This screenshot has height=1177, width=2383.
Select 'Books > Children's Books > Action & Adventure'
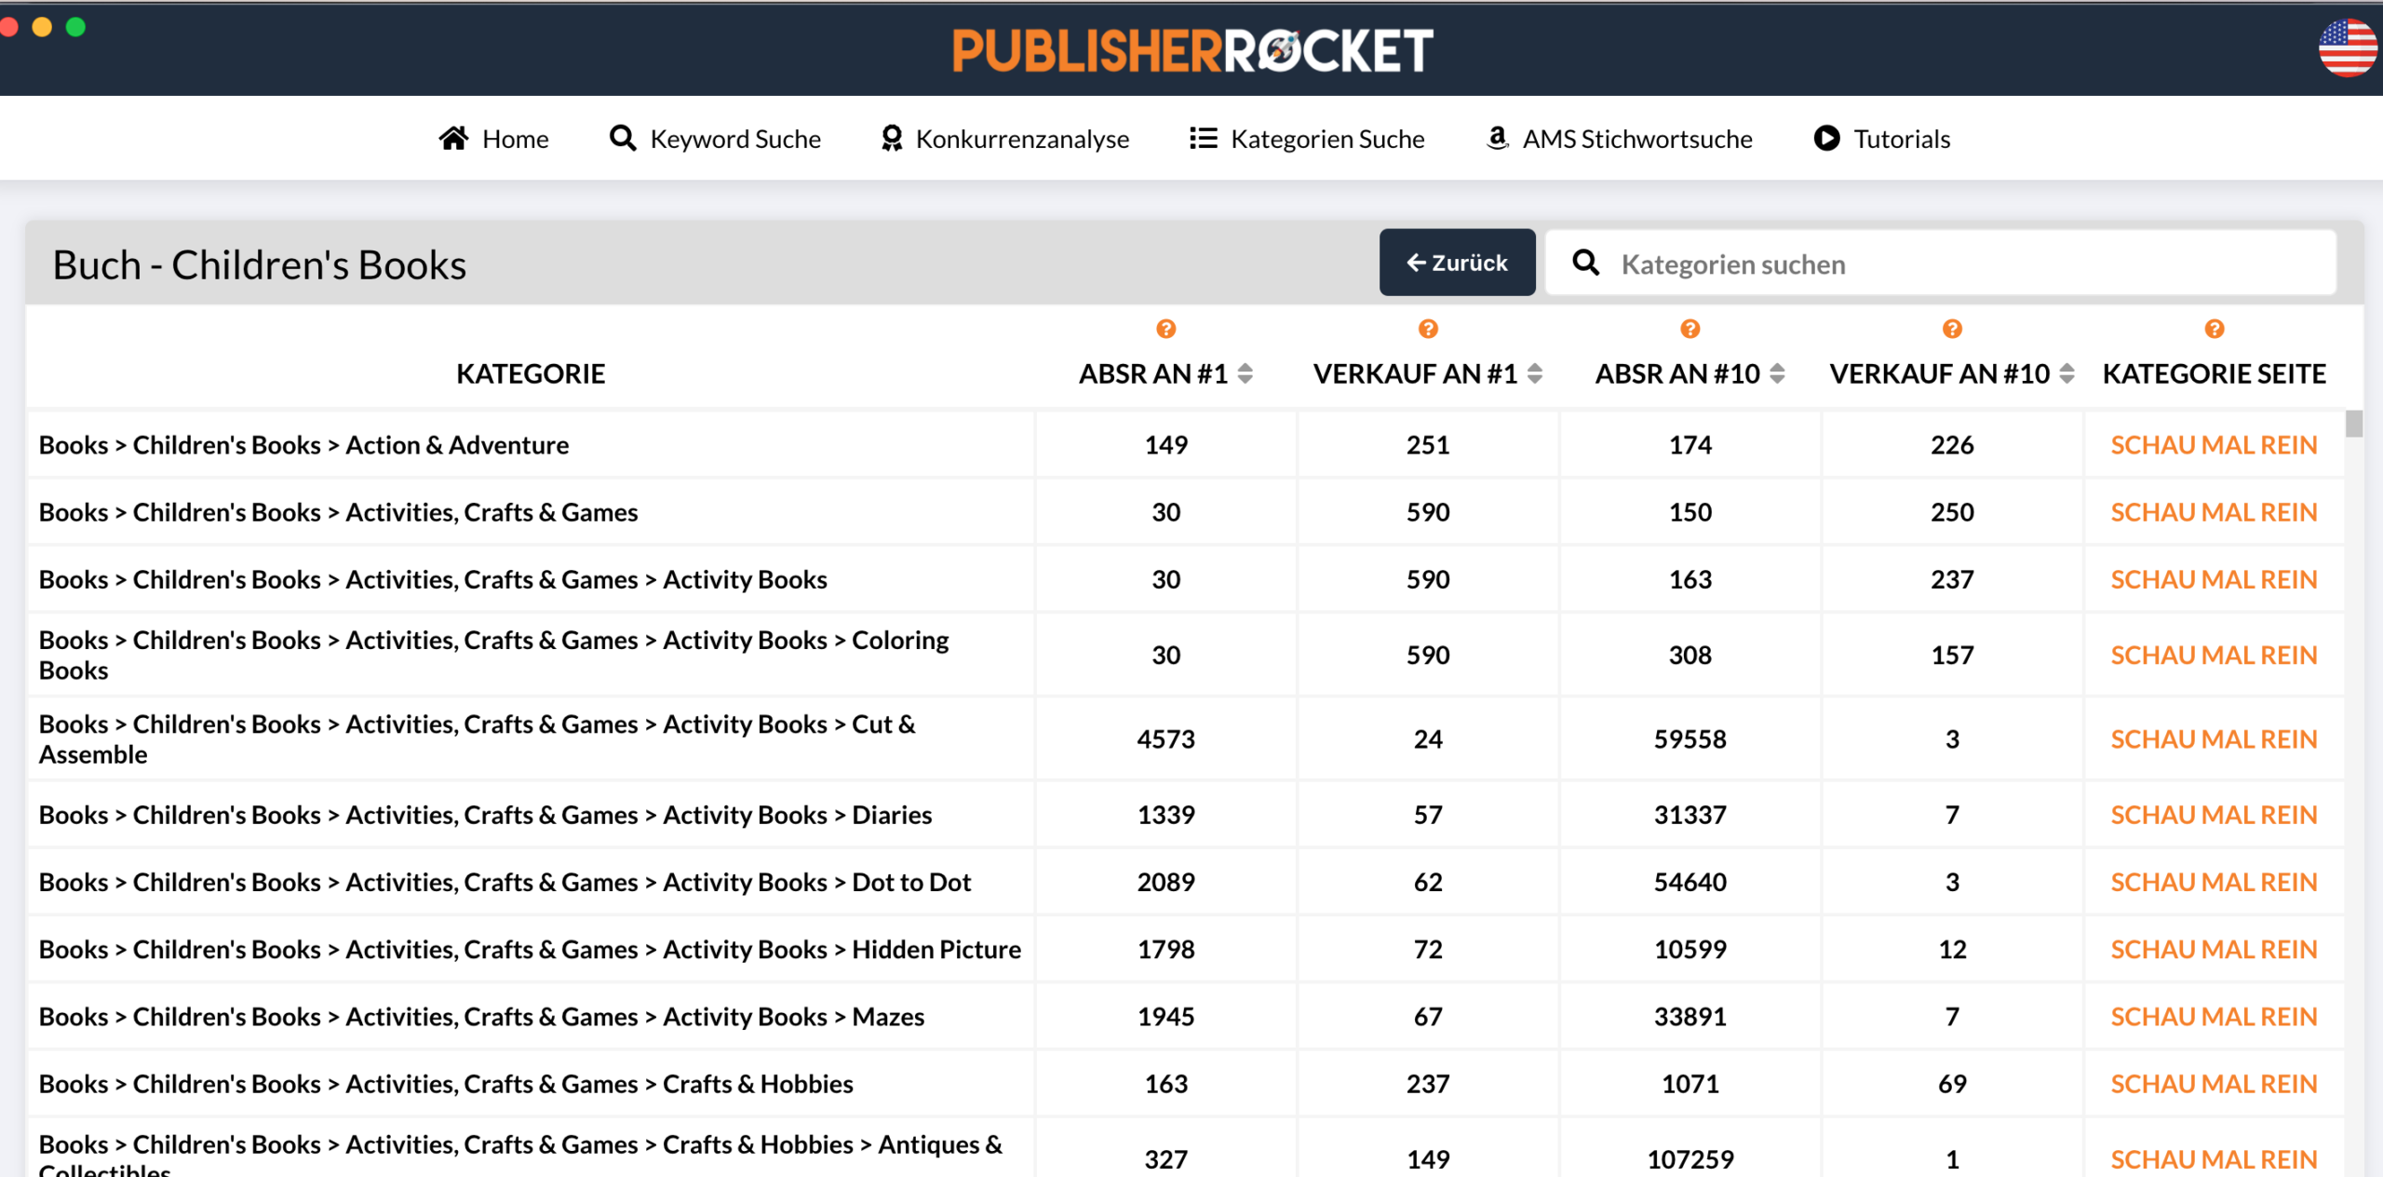pyautogui.click(x=303, y=445)
